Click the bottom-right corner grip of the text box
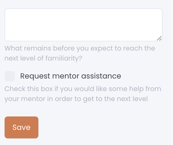Image resolution: width=173 pixels, height=145 pixels. click(159, 39)
